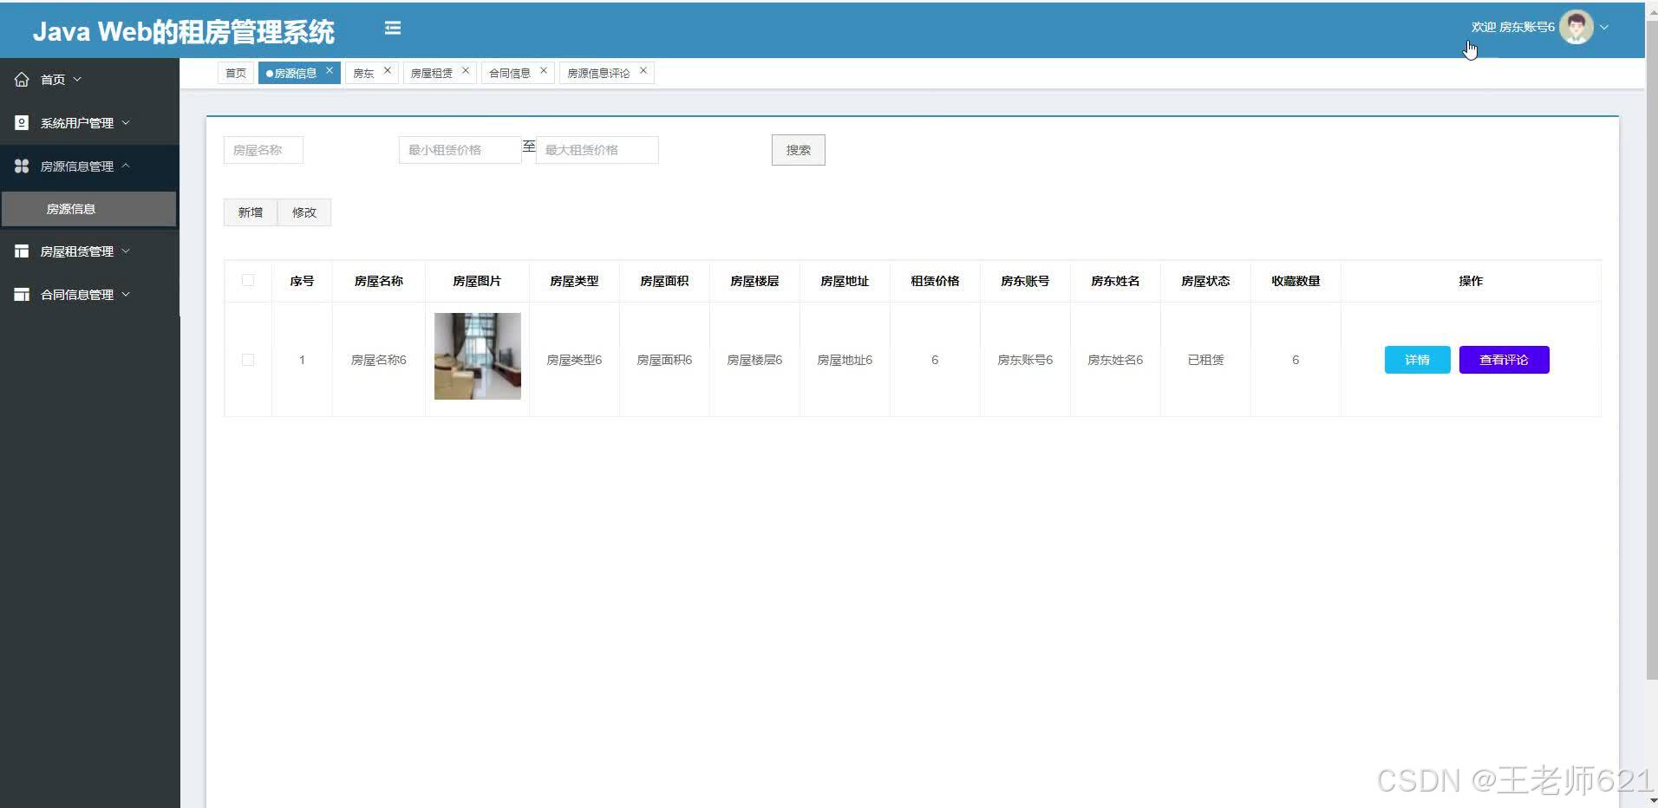Click the home icon beside 首页 in sidebar
The height and width of the screenshot is (808, 1658).
tap(22, 79)
